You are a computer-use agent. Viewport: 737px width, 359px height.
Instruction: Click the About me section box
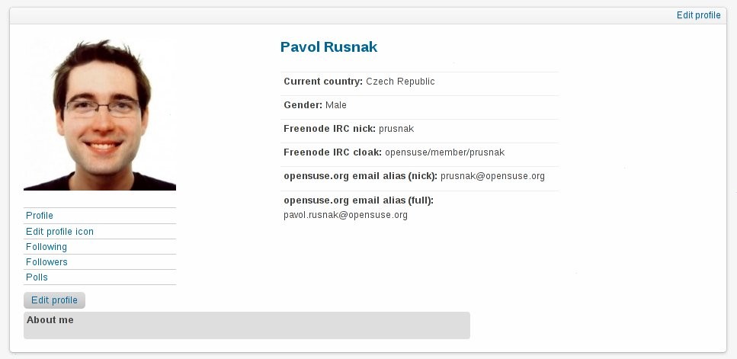[x=246, y=325]
